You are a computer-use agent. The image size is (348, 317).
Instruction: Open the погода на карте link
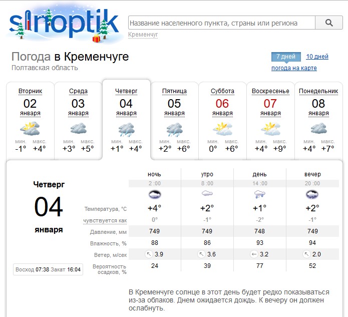tap(294, 68)
